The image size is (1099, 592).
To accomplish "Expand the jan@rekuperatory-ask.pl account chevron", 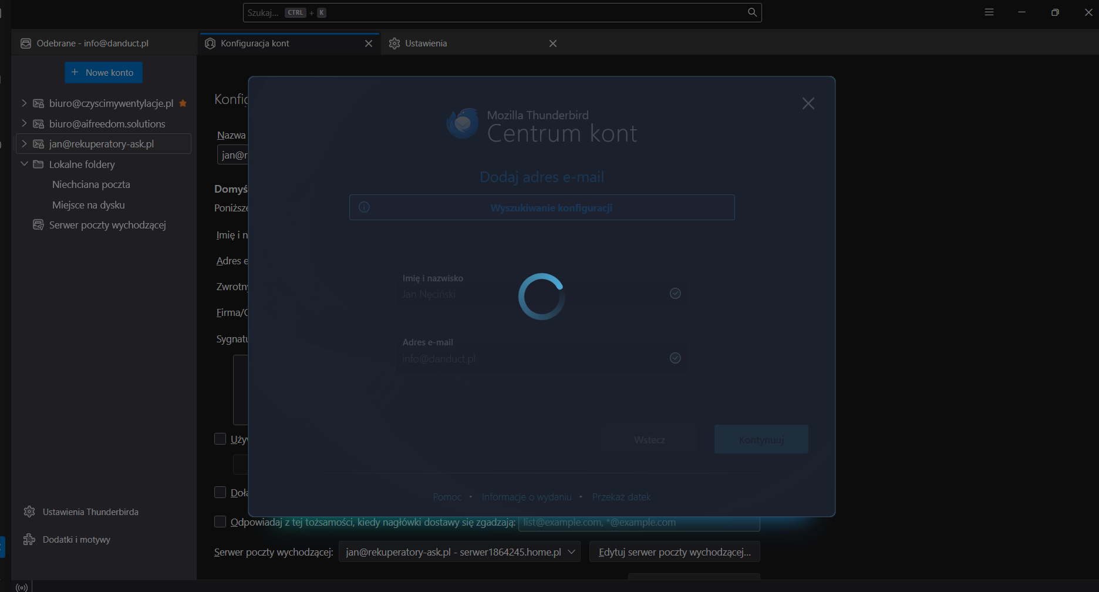I will 24,144.
